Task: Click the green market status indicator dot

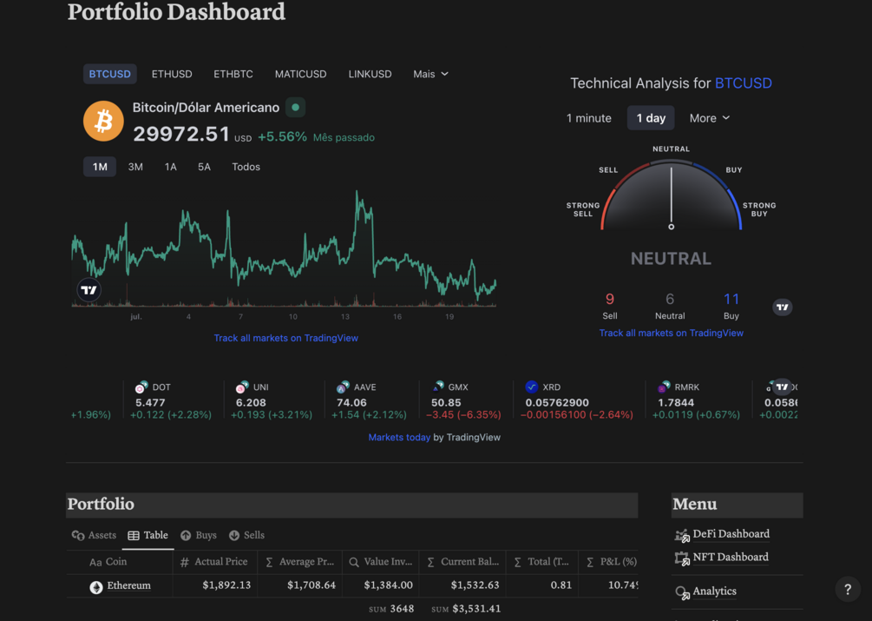Action: pos(295,108)
